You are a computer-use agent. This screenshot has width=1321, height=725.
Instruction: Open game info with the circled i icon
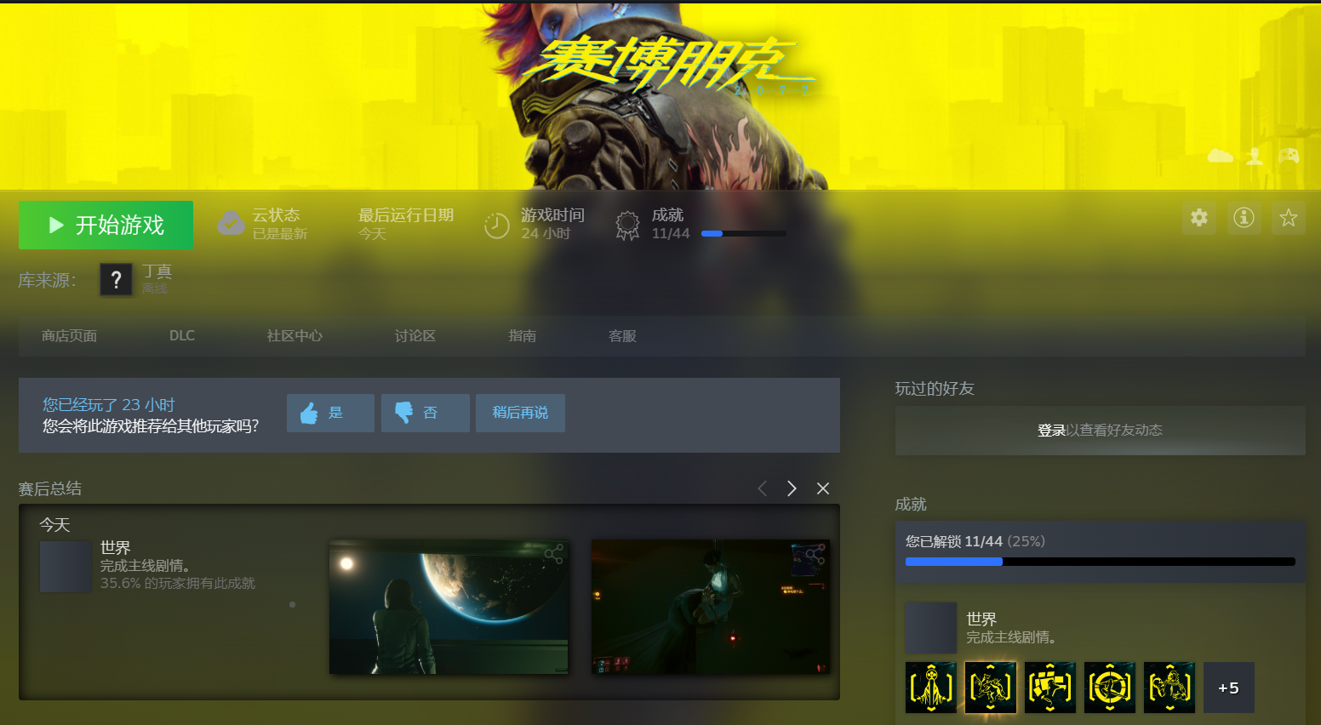(1244, 218)
